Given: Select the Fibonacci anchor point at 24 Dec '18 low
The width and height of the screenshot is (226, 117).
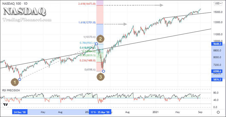Looking at the screenshot, I should [20, 79].
